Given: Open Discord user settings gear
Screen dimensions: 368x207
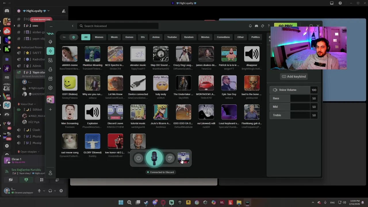Looking at the screenshot, I should pos(61,191).
